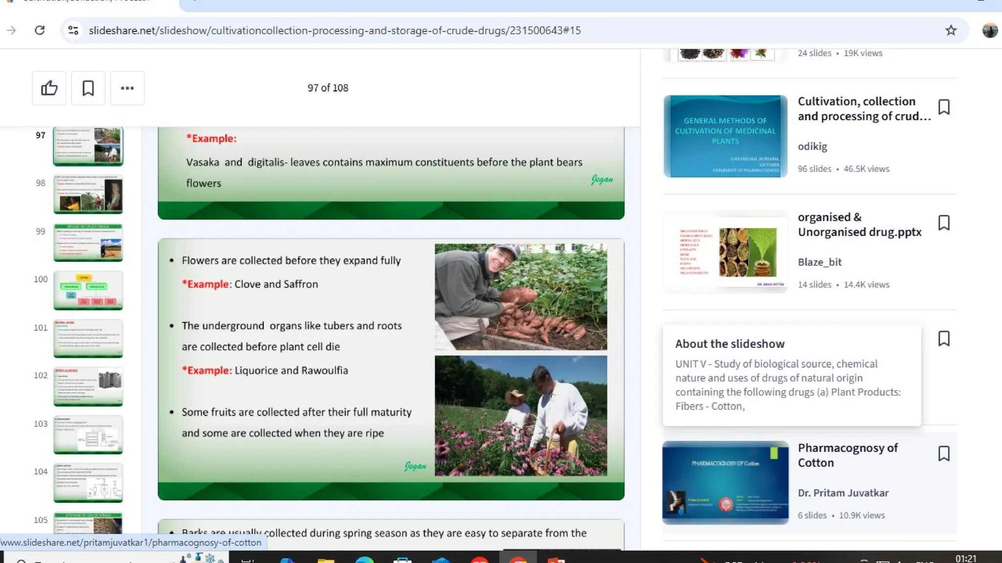Save slideshow with bookmark icon in toolbar
This screenshot has width=1002, height=563.
(x=88, y=88)
